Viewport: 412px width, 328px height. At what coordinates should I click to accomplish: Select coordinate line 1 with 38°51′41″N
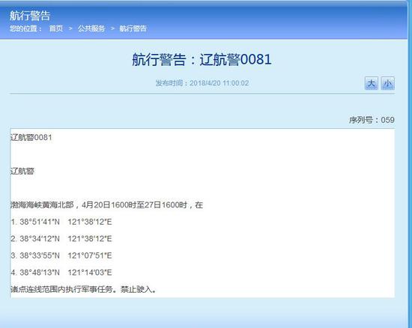(61, 222)
